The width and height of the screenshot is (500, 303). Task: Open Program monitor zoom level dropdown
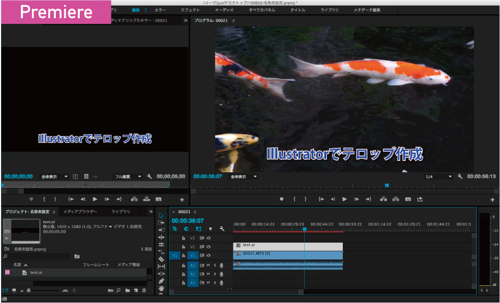click(243, 177)
